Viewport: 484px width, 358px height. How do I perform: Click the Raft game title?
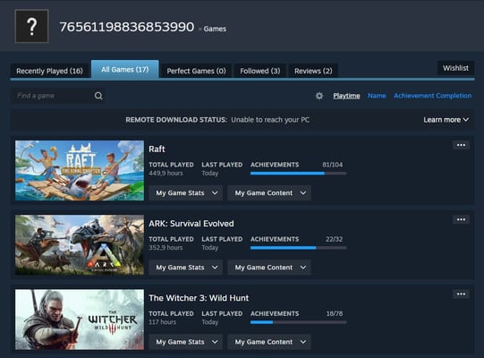pos(157,149)
